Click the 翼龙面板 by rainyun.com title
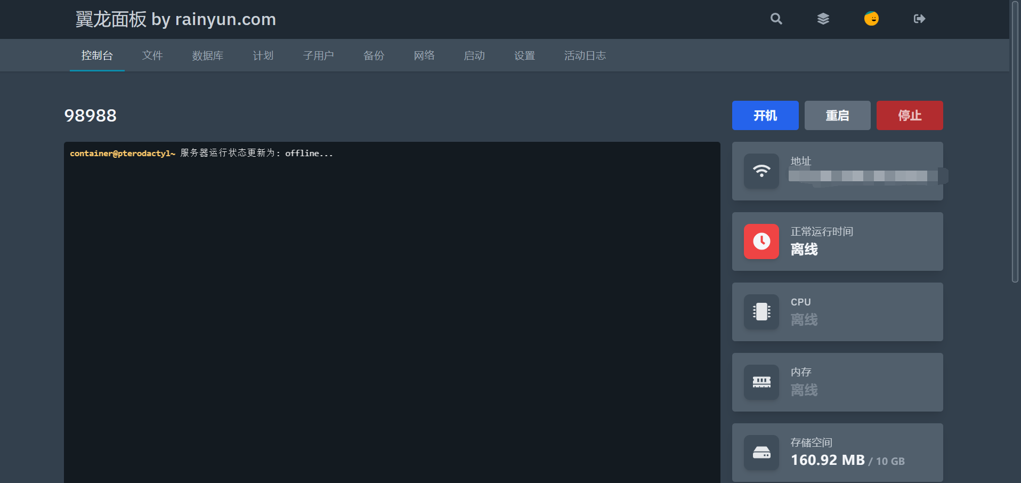Viewport: 1021px width, 483px height. tap(175, 19)
